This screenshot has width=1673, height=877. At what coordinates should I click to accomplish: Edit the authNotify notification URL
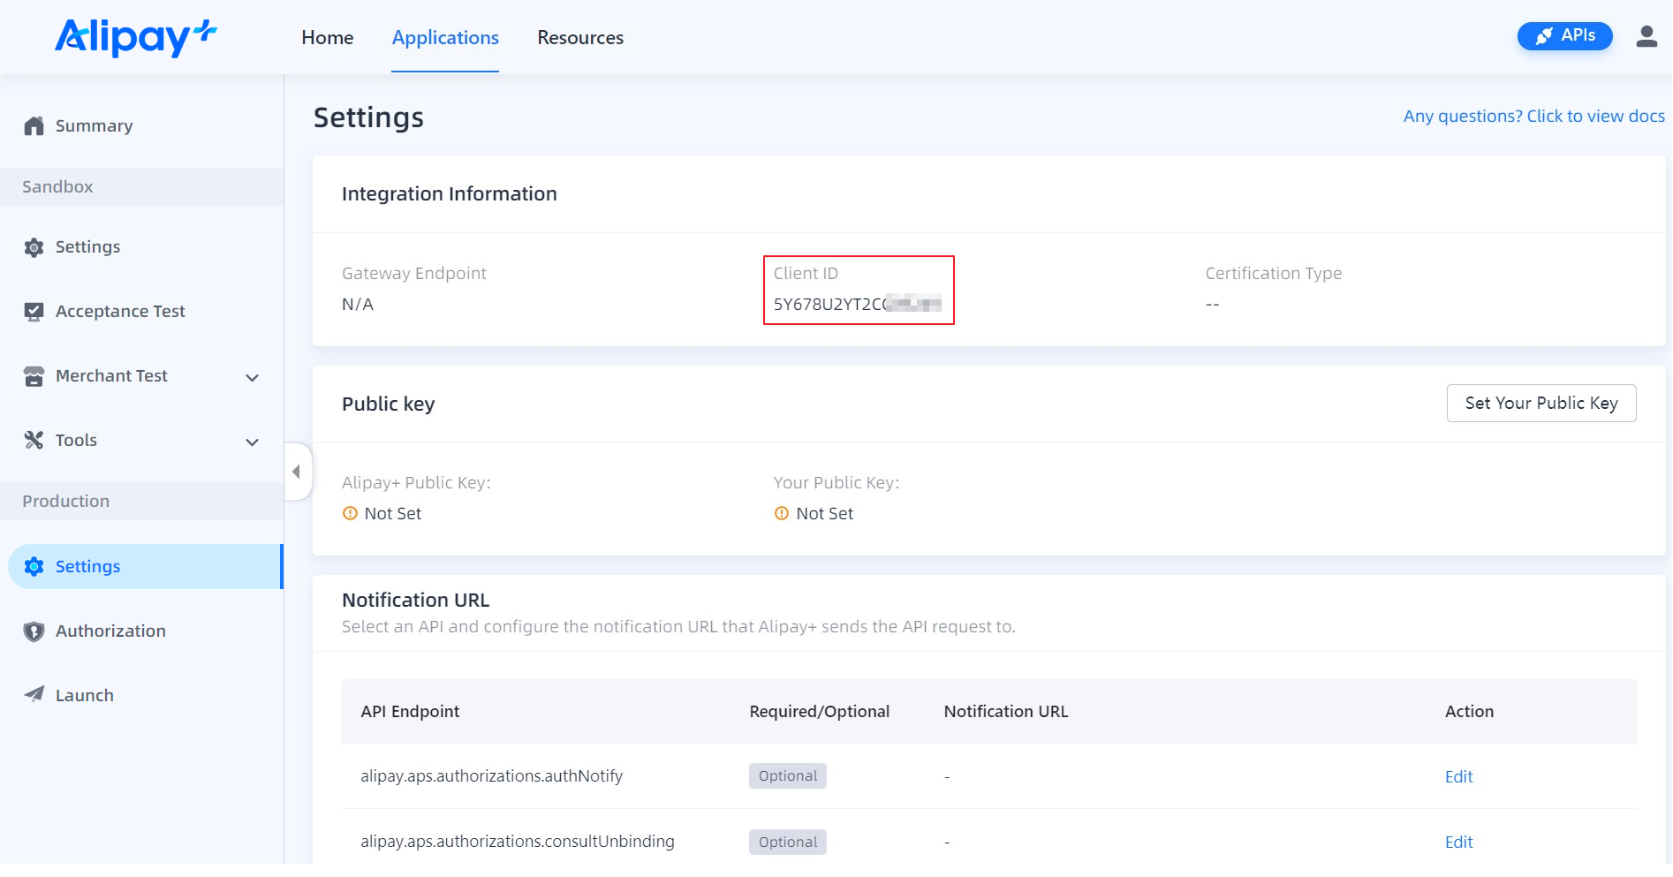1458,777
